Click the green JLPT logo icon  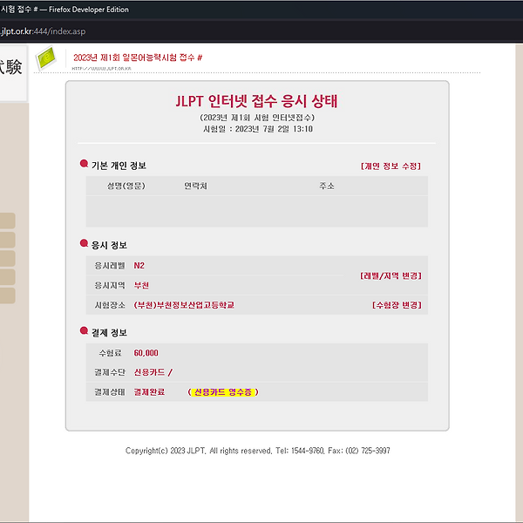point(46,58)
